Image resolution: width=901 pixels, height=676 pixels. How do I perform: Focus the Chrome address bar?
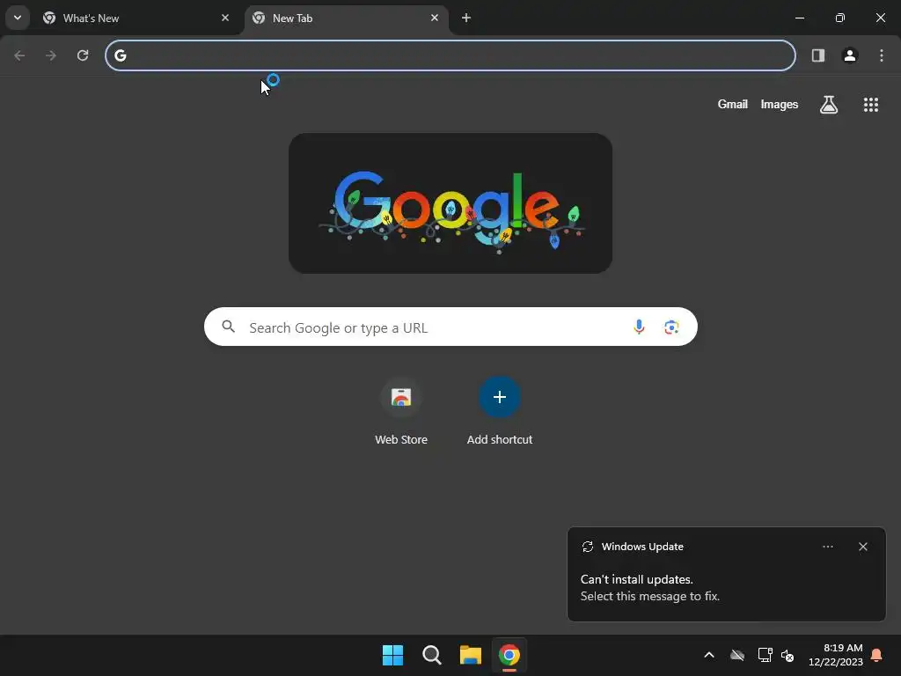coord(450,55)
